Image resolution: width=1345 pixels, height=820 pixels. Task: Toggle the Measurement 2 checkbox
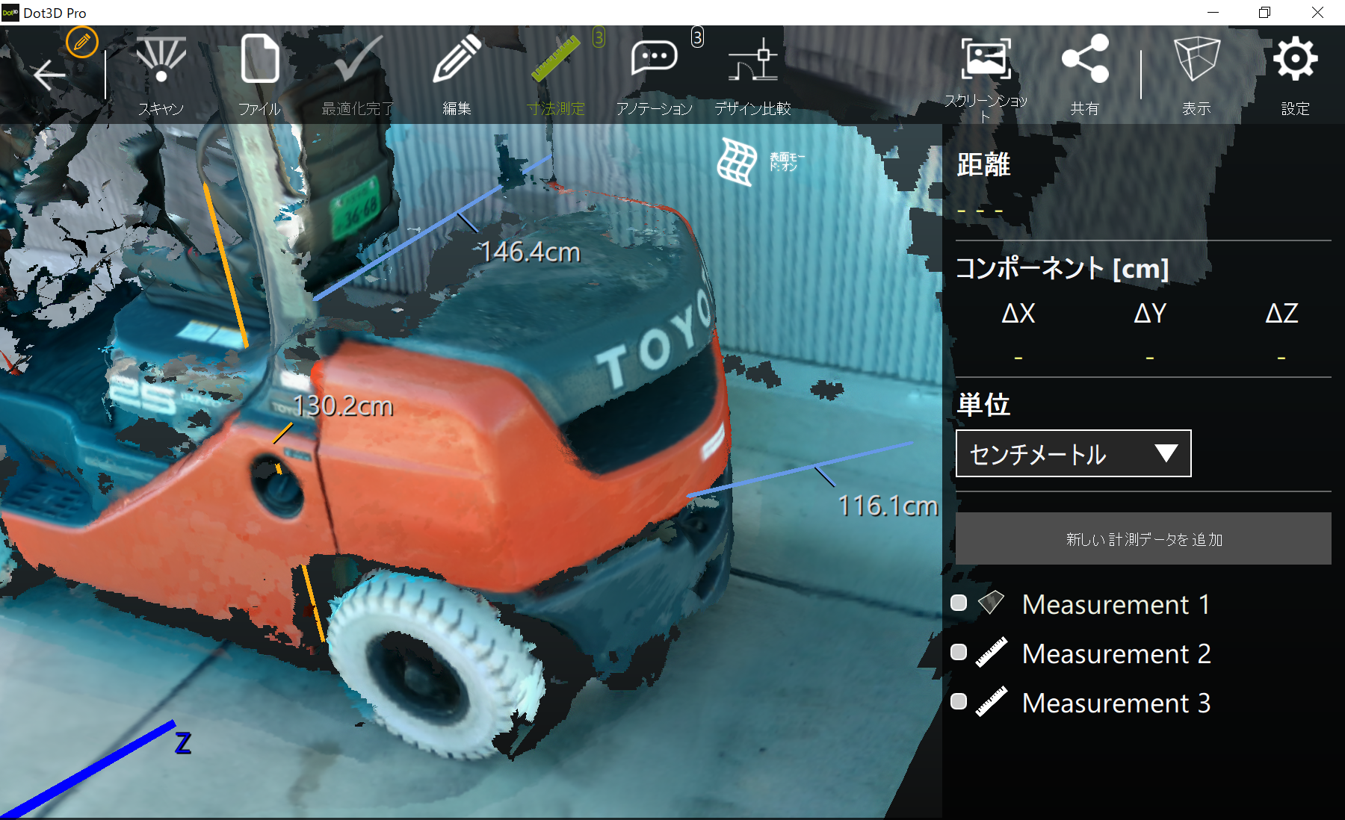click(959, 652)
